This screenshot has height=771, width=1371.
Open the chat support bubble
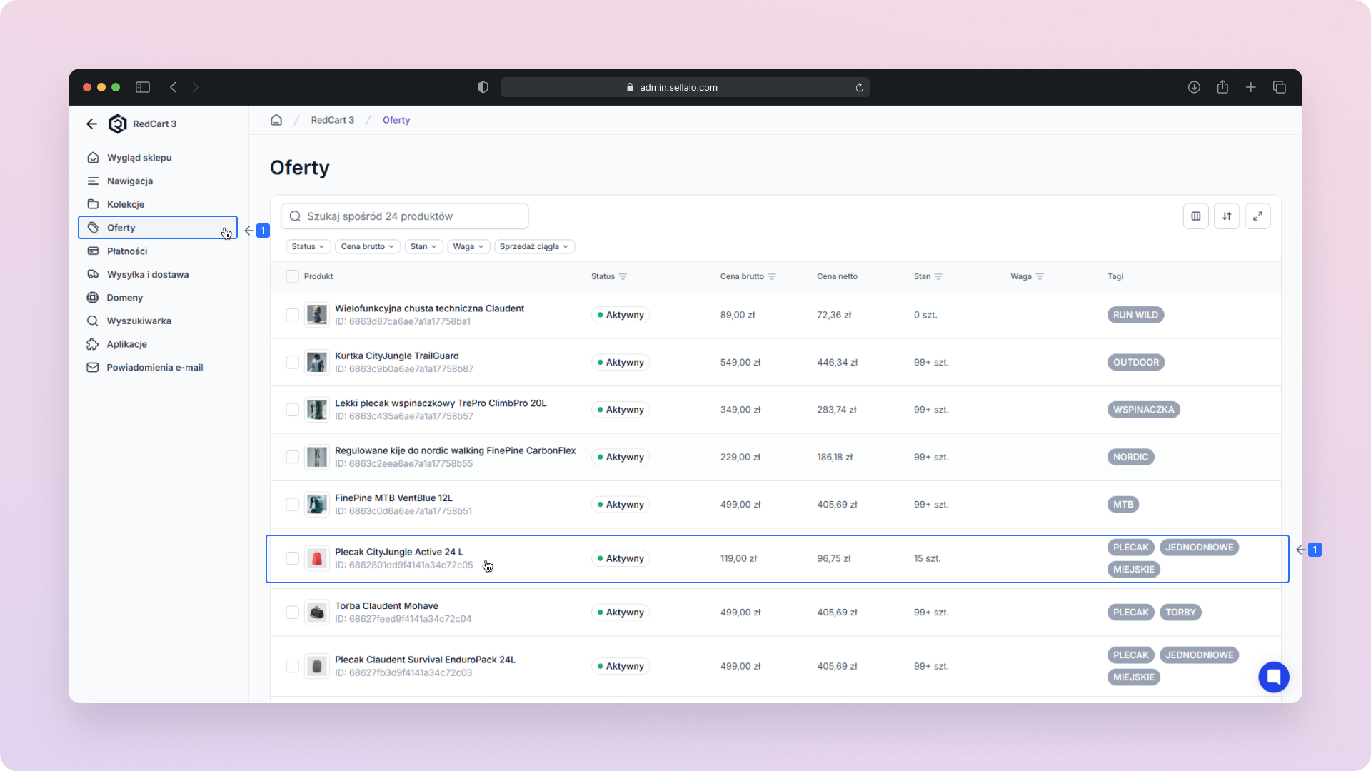pyautogui.click(x=1273, y=677)
